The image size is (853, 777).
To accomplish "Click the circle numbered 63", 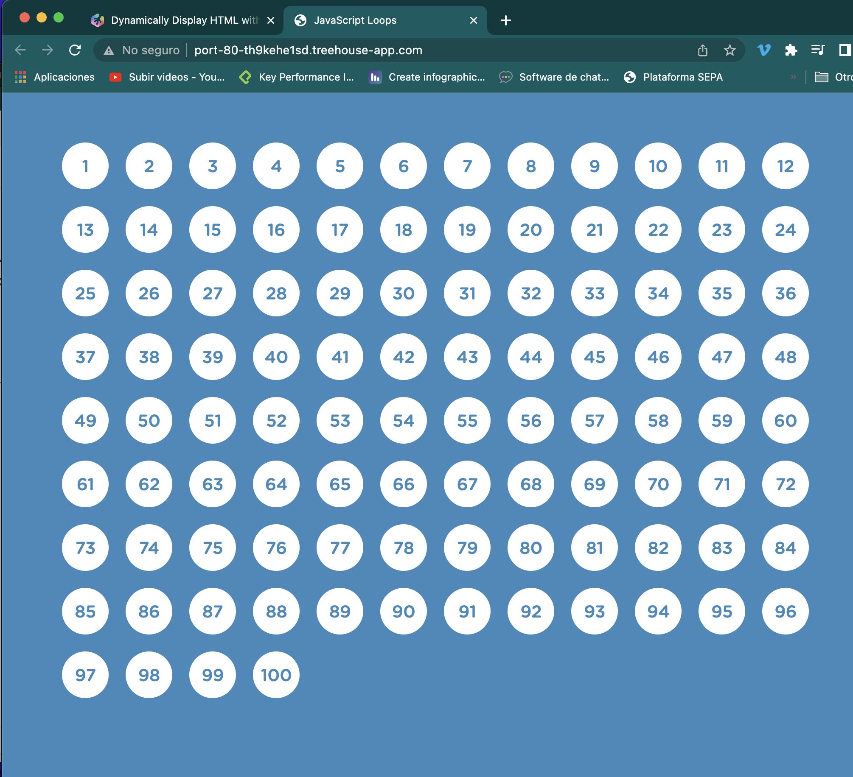I will 213,484.
